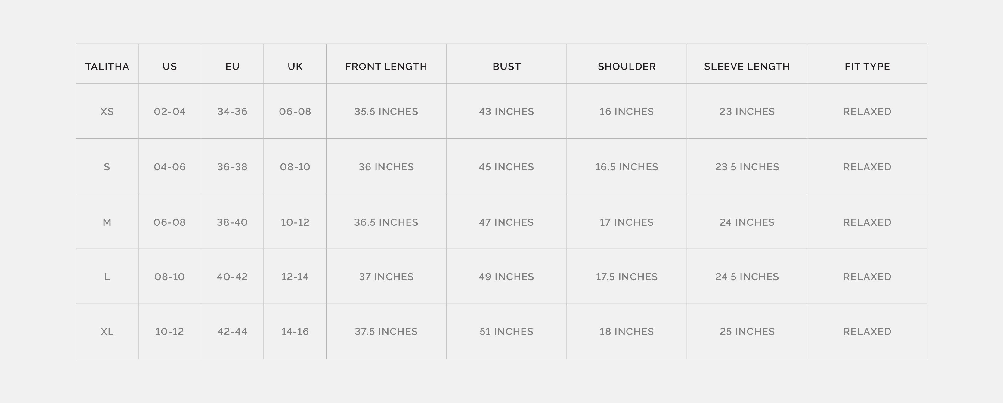
Task: Click RELAXED fit type in the L row
Action: coord(867,277)
